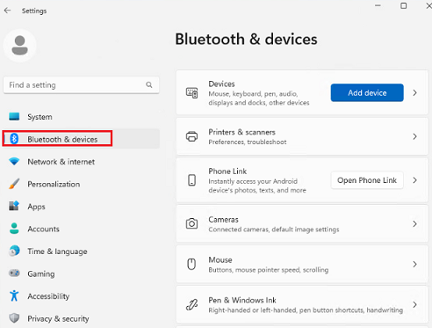The height and width of the screenshot is (328, 432).
Task: Open Network & internet category
Action: click(81, 162)
